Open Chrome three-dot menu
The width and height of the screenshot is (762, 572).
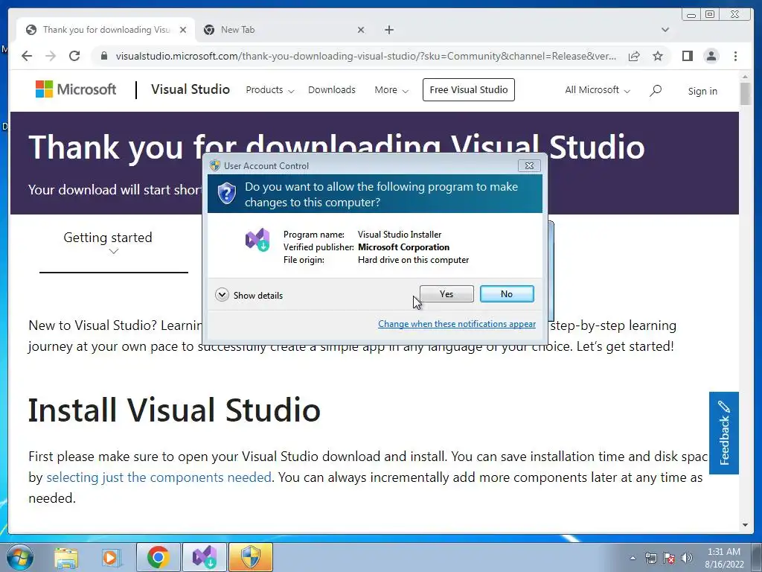point(735,56)
